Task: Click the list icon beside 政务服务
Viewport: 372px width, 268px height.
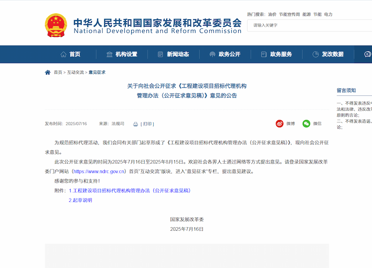Action: click(x=264, y=55)
